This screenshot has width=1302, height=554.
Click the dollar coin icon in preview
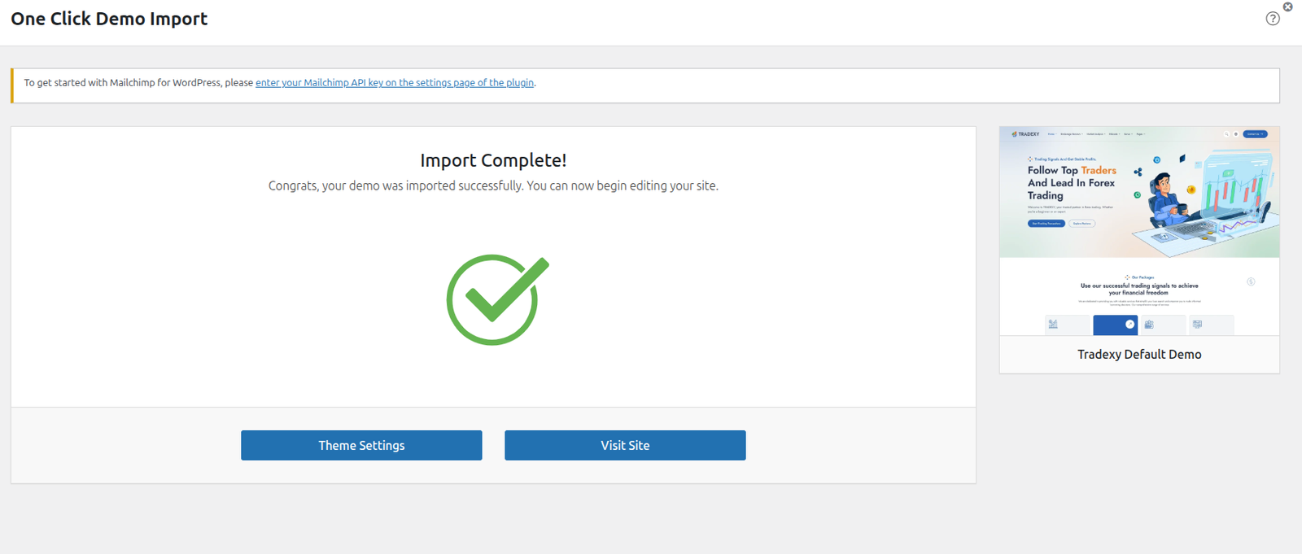tap(1251, 281)
